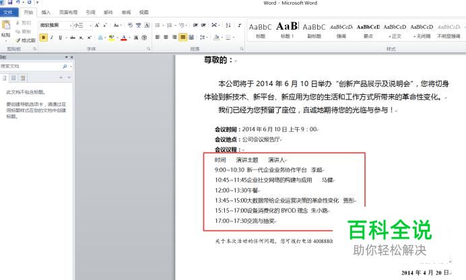Toggle Superscript formatting button
The height and width of the screenshot is (280, 466).
pos(89,38)
